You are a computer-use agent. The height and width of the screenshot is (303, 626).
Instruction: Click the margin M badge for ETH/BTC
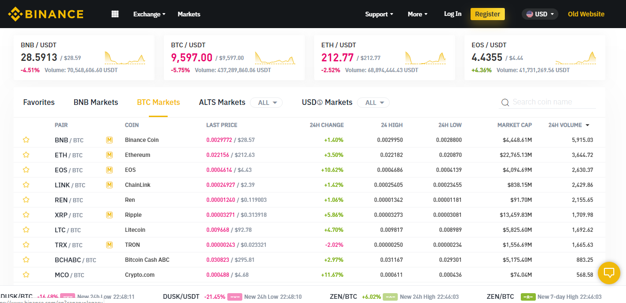(x=109, y=155)
